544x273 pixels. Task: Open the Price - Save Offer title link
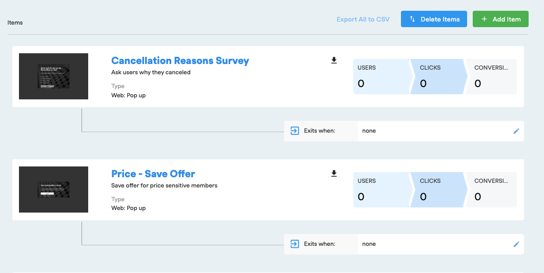(153, 174)
